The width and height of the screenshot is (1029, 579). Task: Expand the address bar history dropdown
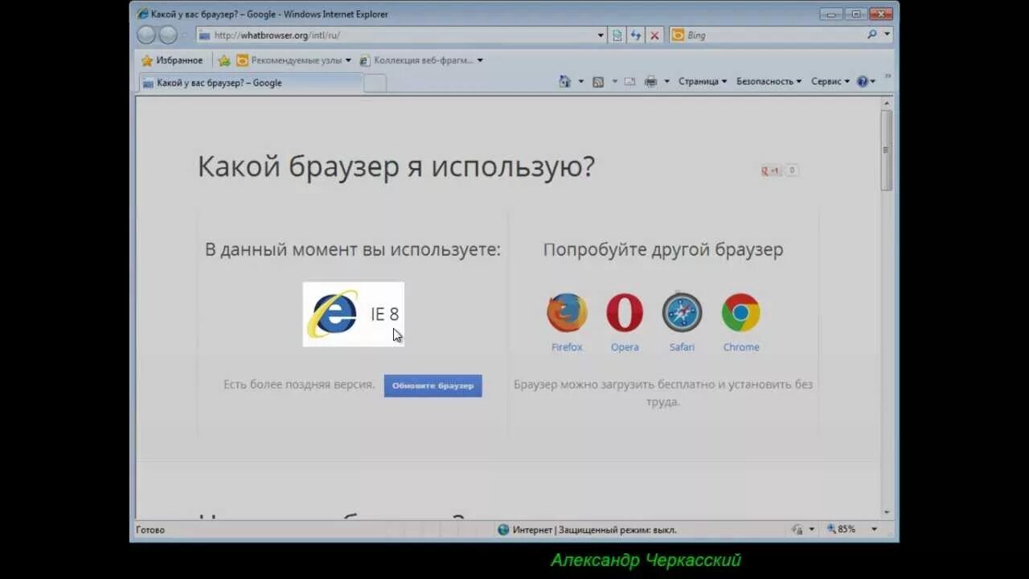click(601, 35)
